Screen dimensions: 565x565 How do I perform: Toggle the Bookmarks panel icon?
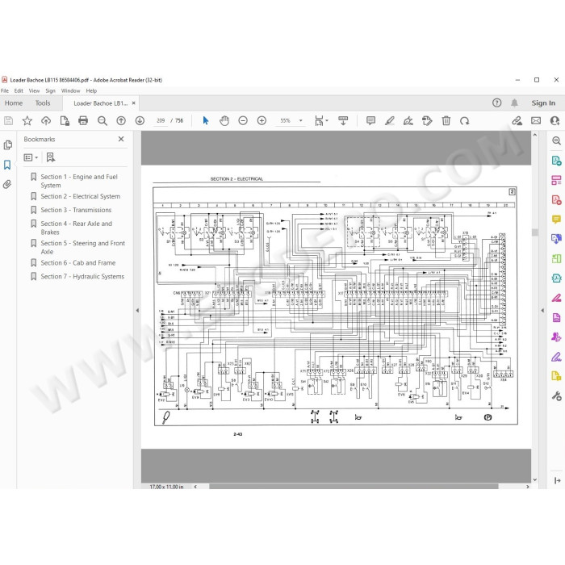[x=7, y=165]
